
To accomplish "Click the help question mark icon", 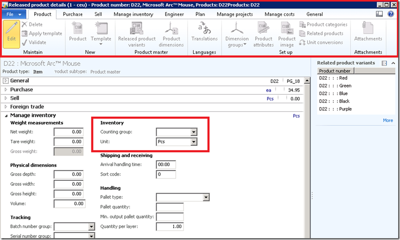I will [391, 14].
